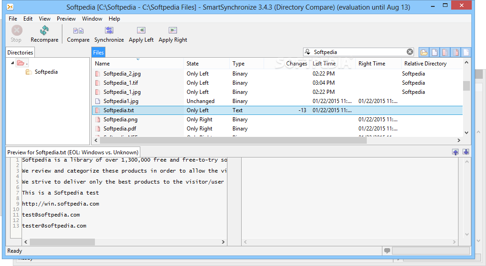This screenshot has height=266, width=486.
Task: Click the Apply Left toolbar icon
Action: point(141,30)
